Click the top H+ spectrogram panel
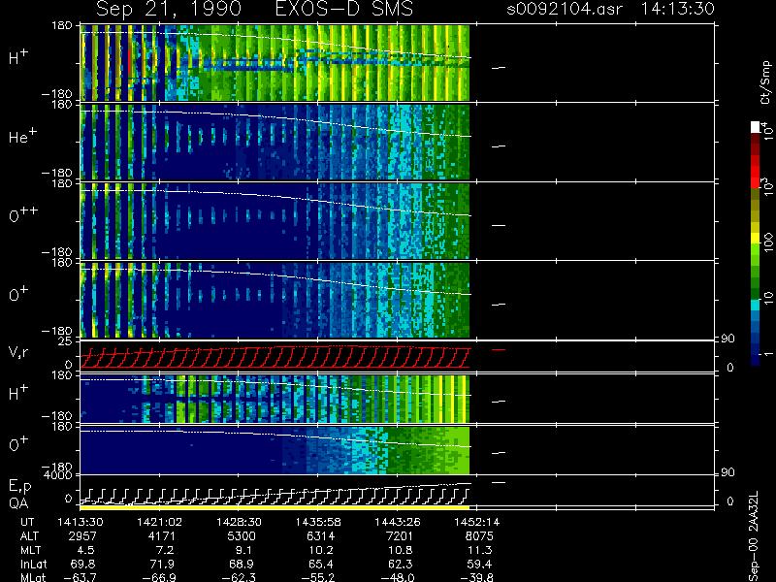Screen dimensions: 776x582 275,63
